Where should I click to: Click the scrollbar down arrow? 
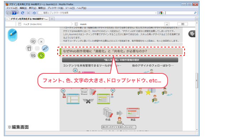pyautogui.click(x=197, y=129)
